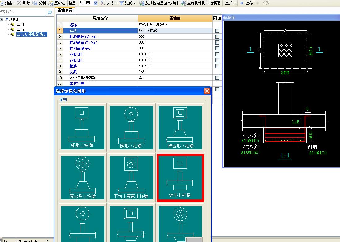Open the 过滤 dropdown arrow

135,3
